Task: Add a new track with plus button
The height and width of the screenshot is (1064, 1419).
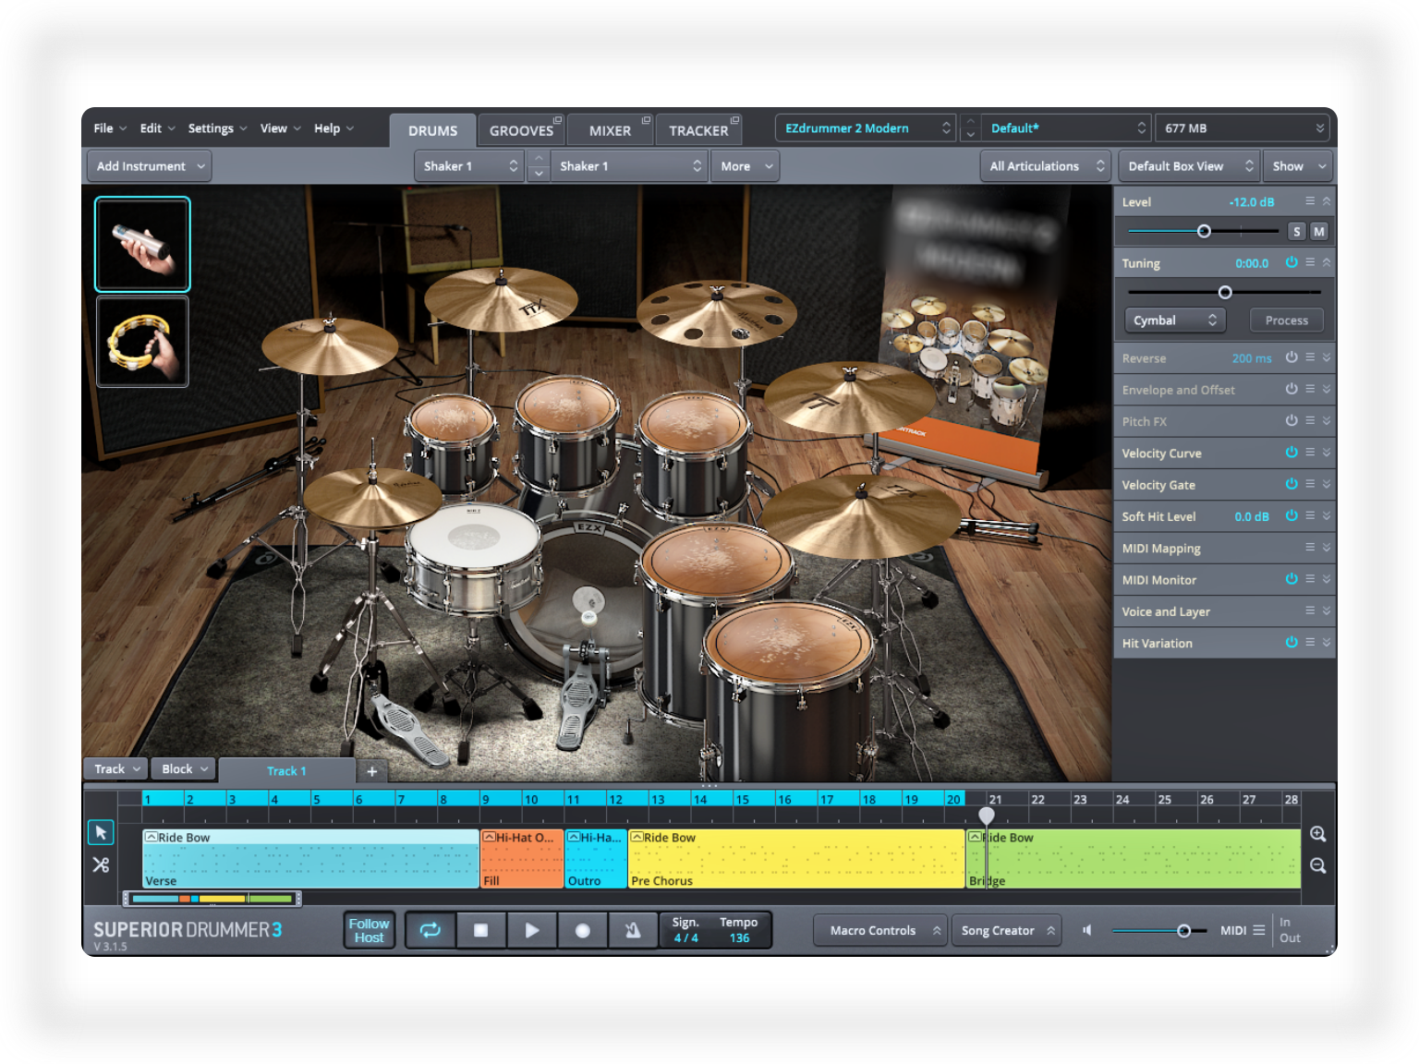Action: pos(371,771)
